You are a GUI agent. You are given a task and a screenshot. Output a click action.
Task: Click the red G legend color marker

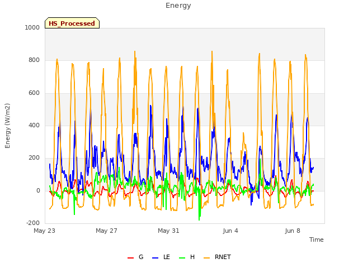click(x=130, y=258)
